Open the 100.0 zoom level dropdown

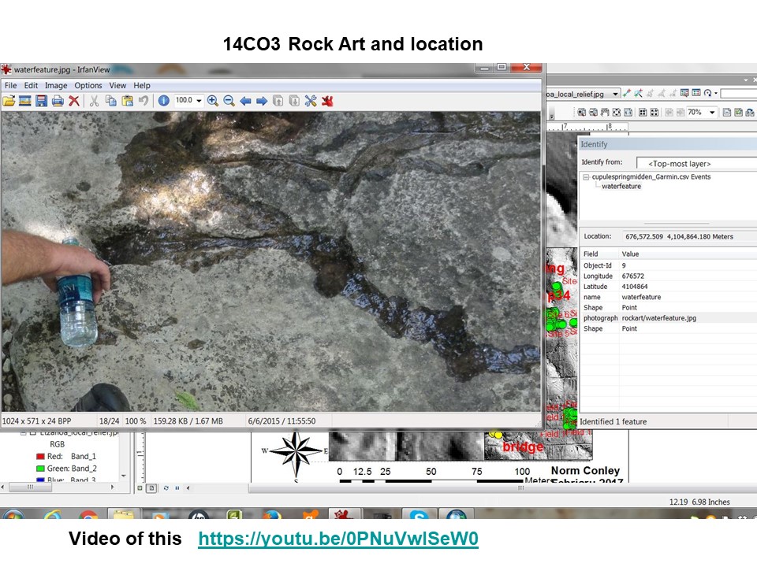tap(199, 101)
